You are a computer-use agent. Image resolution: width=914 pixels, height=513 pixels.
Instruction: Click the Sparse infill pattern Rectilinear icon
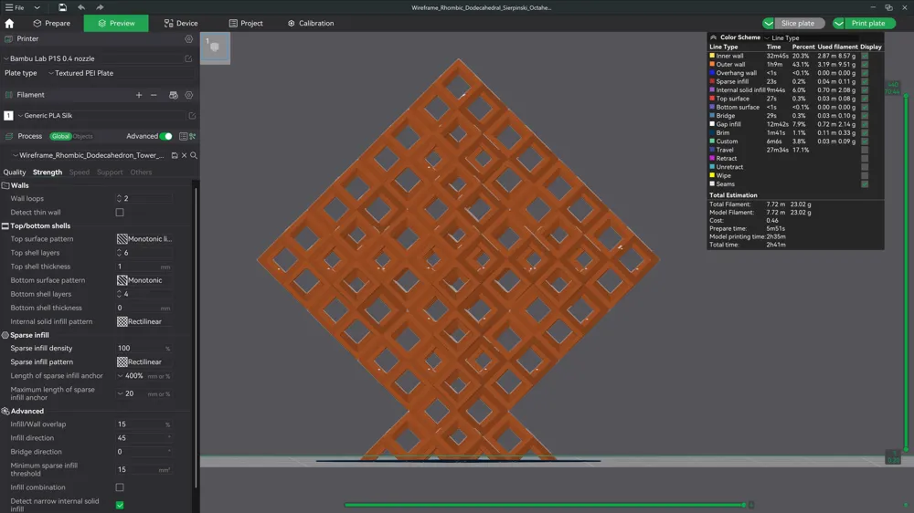(122, 361)
